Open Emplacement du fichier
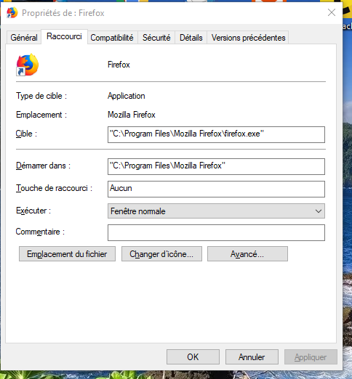 (67, 254)
